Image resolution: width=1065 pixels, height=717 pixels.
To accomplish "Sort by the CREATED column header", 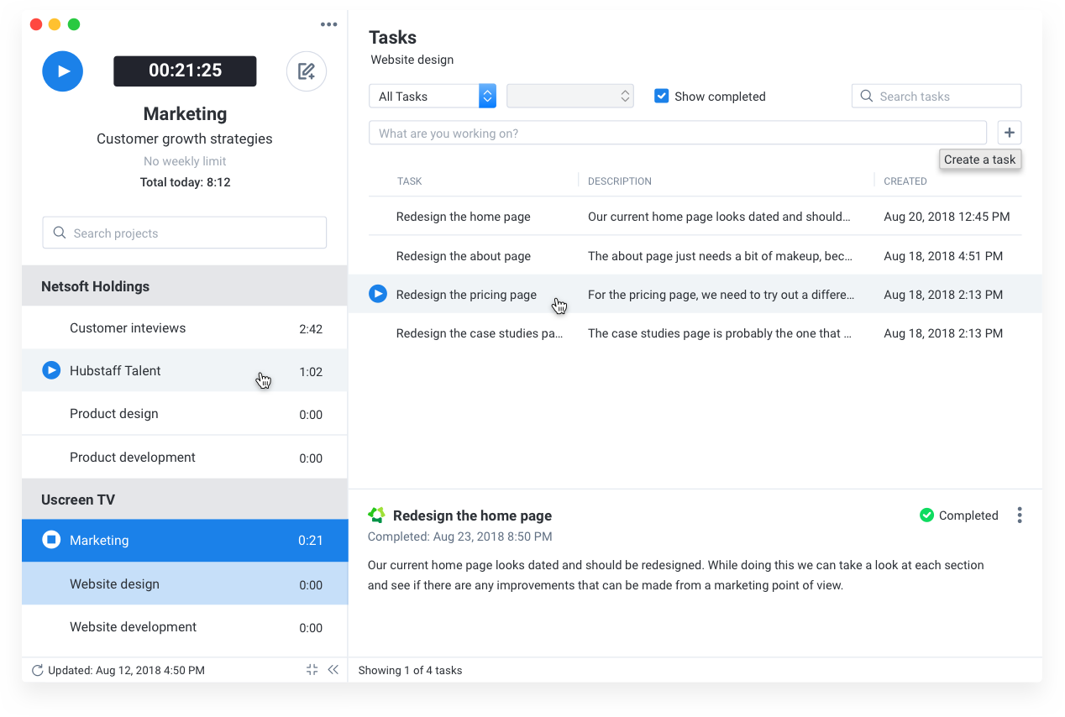I will click(x=905, y=181).
